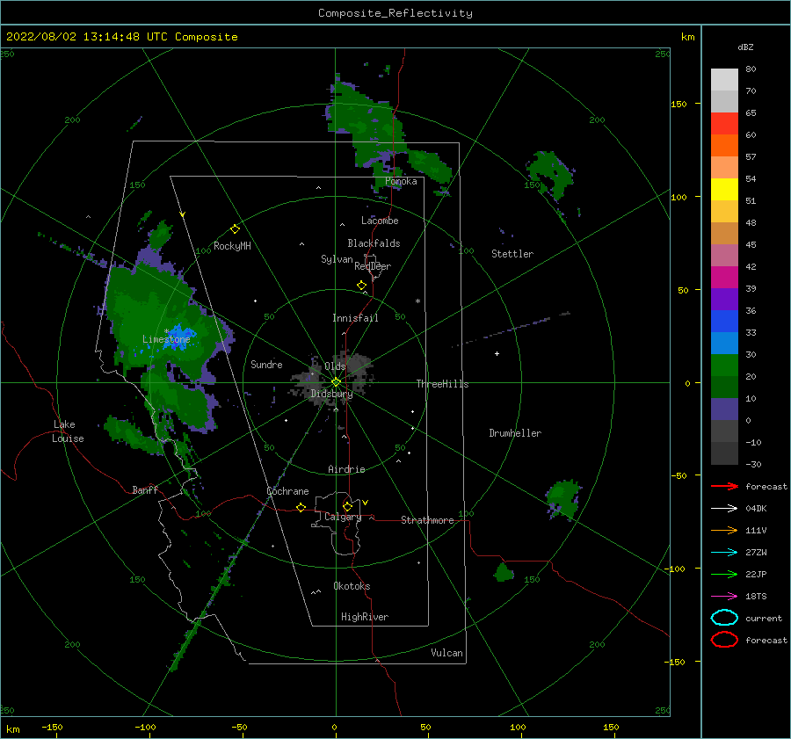This screenshot has width=791, height=739.
Task: Click the yellow diamond marker near Cochrane
Action: pyautogui.click(x=301, y=507)
